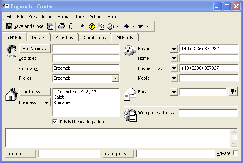Click the field beside Categories button

point(175,154)
